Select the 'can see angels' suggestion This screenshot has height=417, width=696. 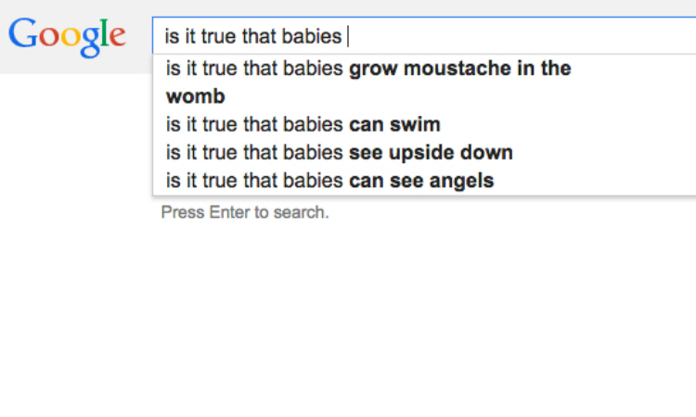[424, 181]
